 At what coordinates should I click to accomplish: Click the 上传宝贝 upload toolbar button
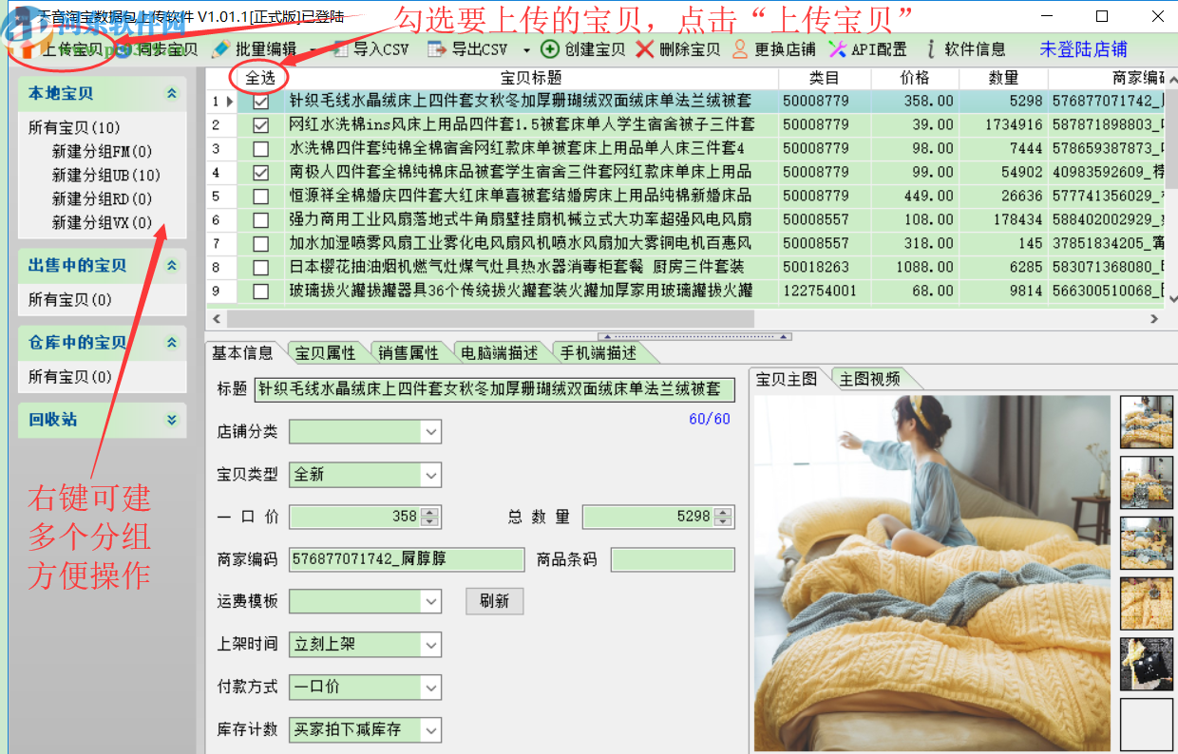63,49
